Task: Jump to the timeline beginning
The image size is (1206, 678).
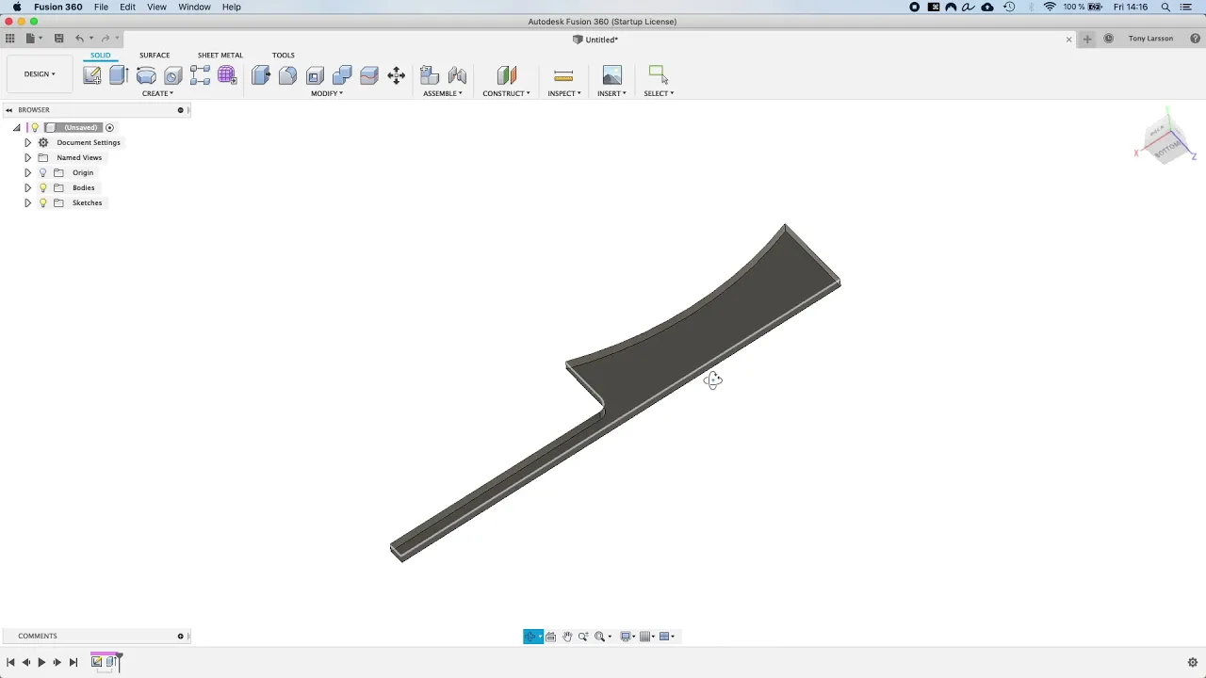Action: click(x=10, y=662)
